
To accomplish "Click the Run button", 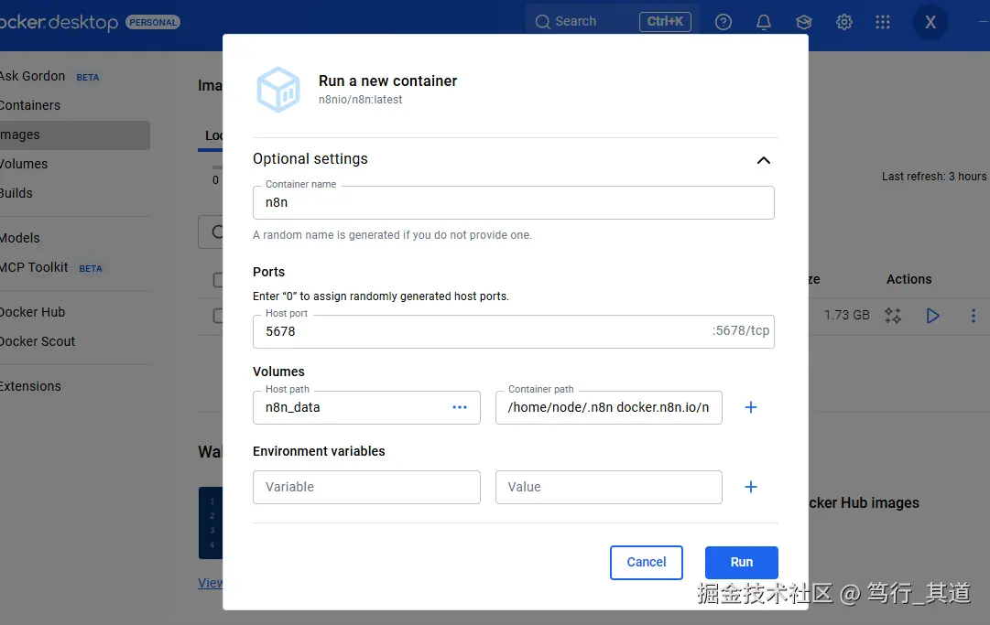I will click(x=741, y=562).
